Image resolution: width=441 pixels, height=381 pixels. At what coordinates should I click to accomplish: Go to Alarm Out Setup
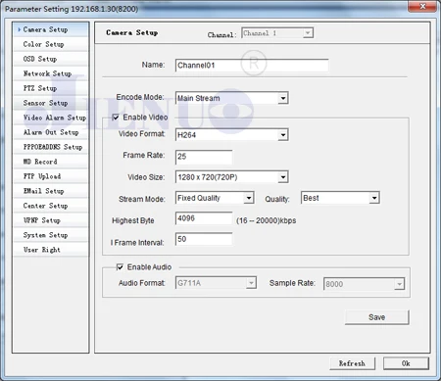coord(51,132)
